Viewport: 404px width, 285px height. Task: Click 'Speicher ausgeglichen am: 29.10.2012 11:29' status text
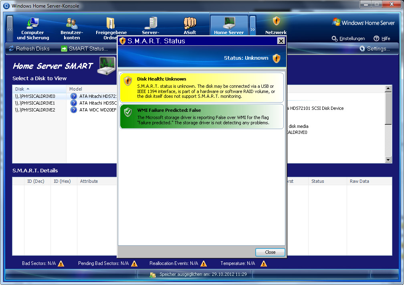click(203, 274)
